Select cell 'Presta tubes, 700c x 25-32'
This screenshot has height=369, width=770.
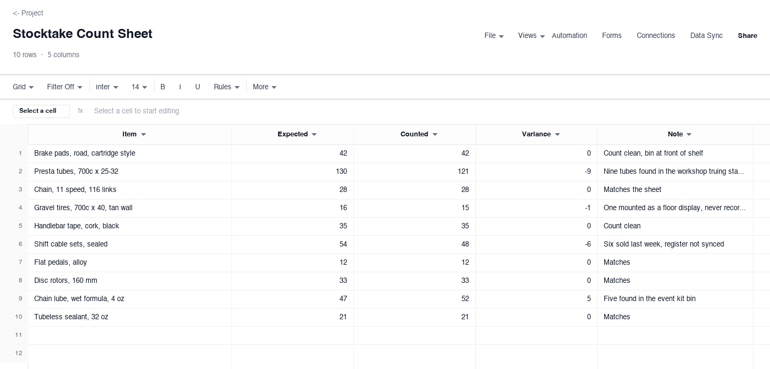pyautogui.click(x=130, y=172)
